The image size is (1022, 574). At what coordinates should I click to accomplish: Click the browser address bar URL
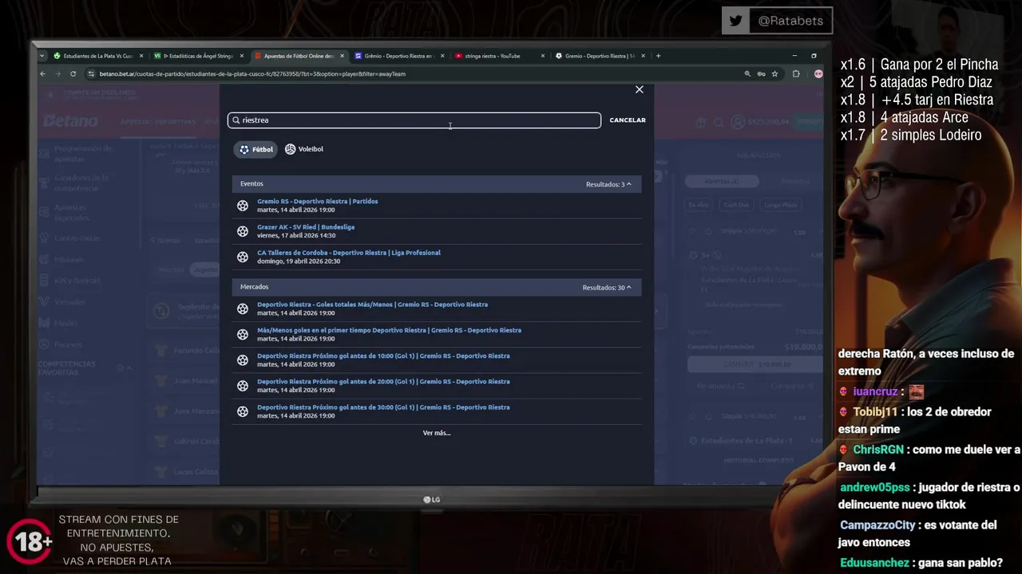pos(252,73)
